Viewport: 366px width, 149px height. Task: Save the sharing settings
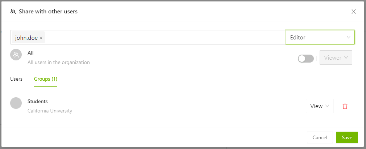(x=346, y=137)
